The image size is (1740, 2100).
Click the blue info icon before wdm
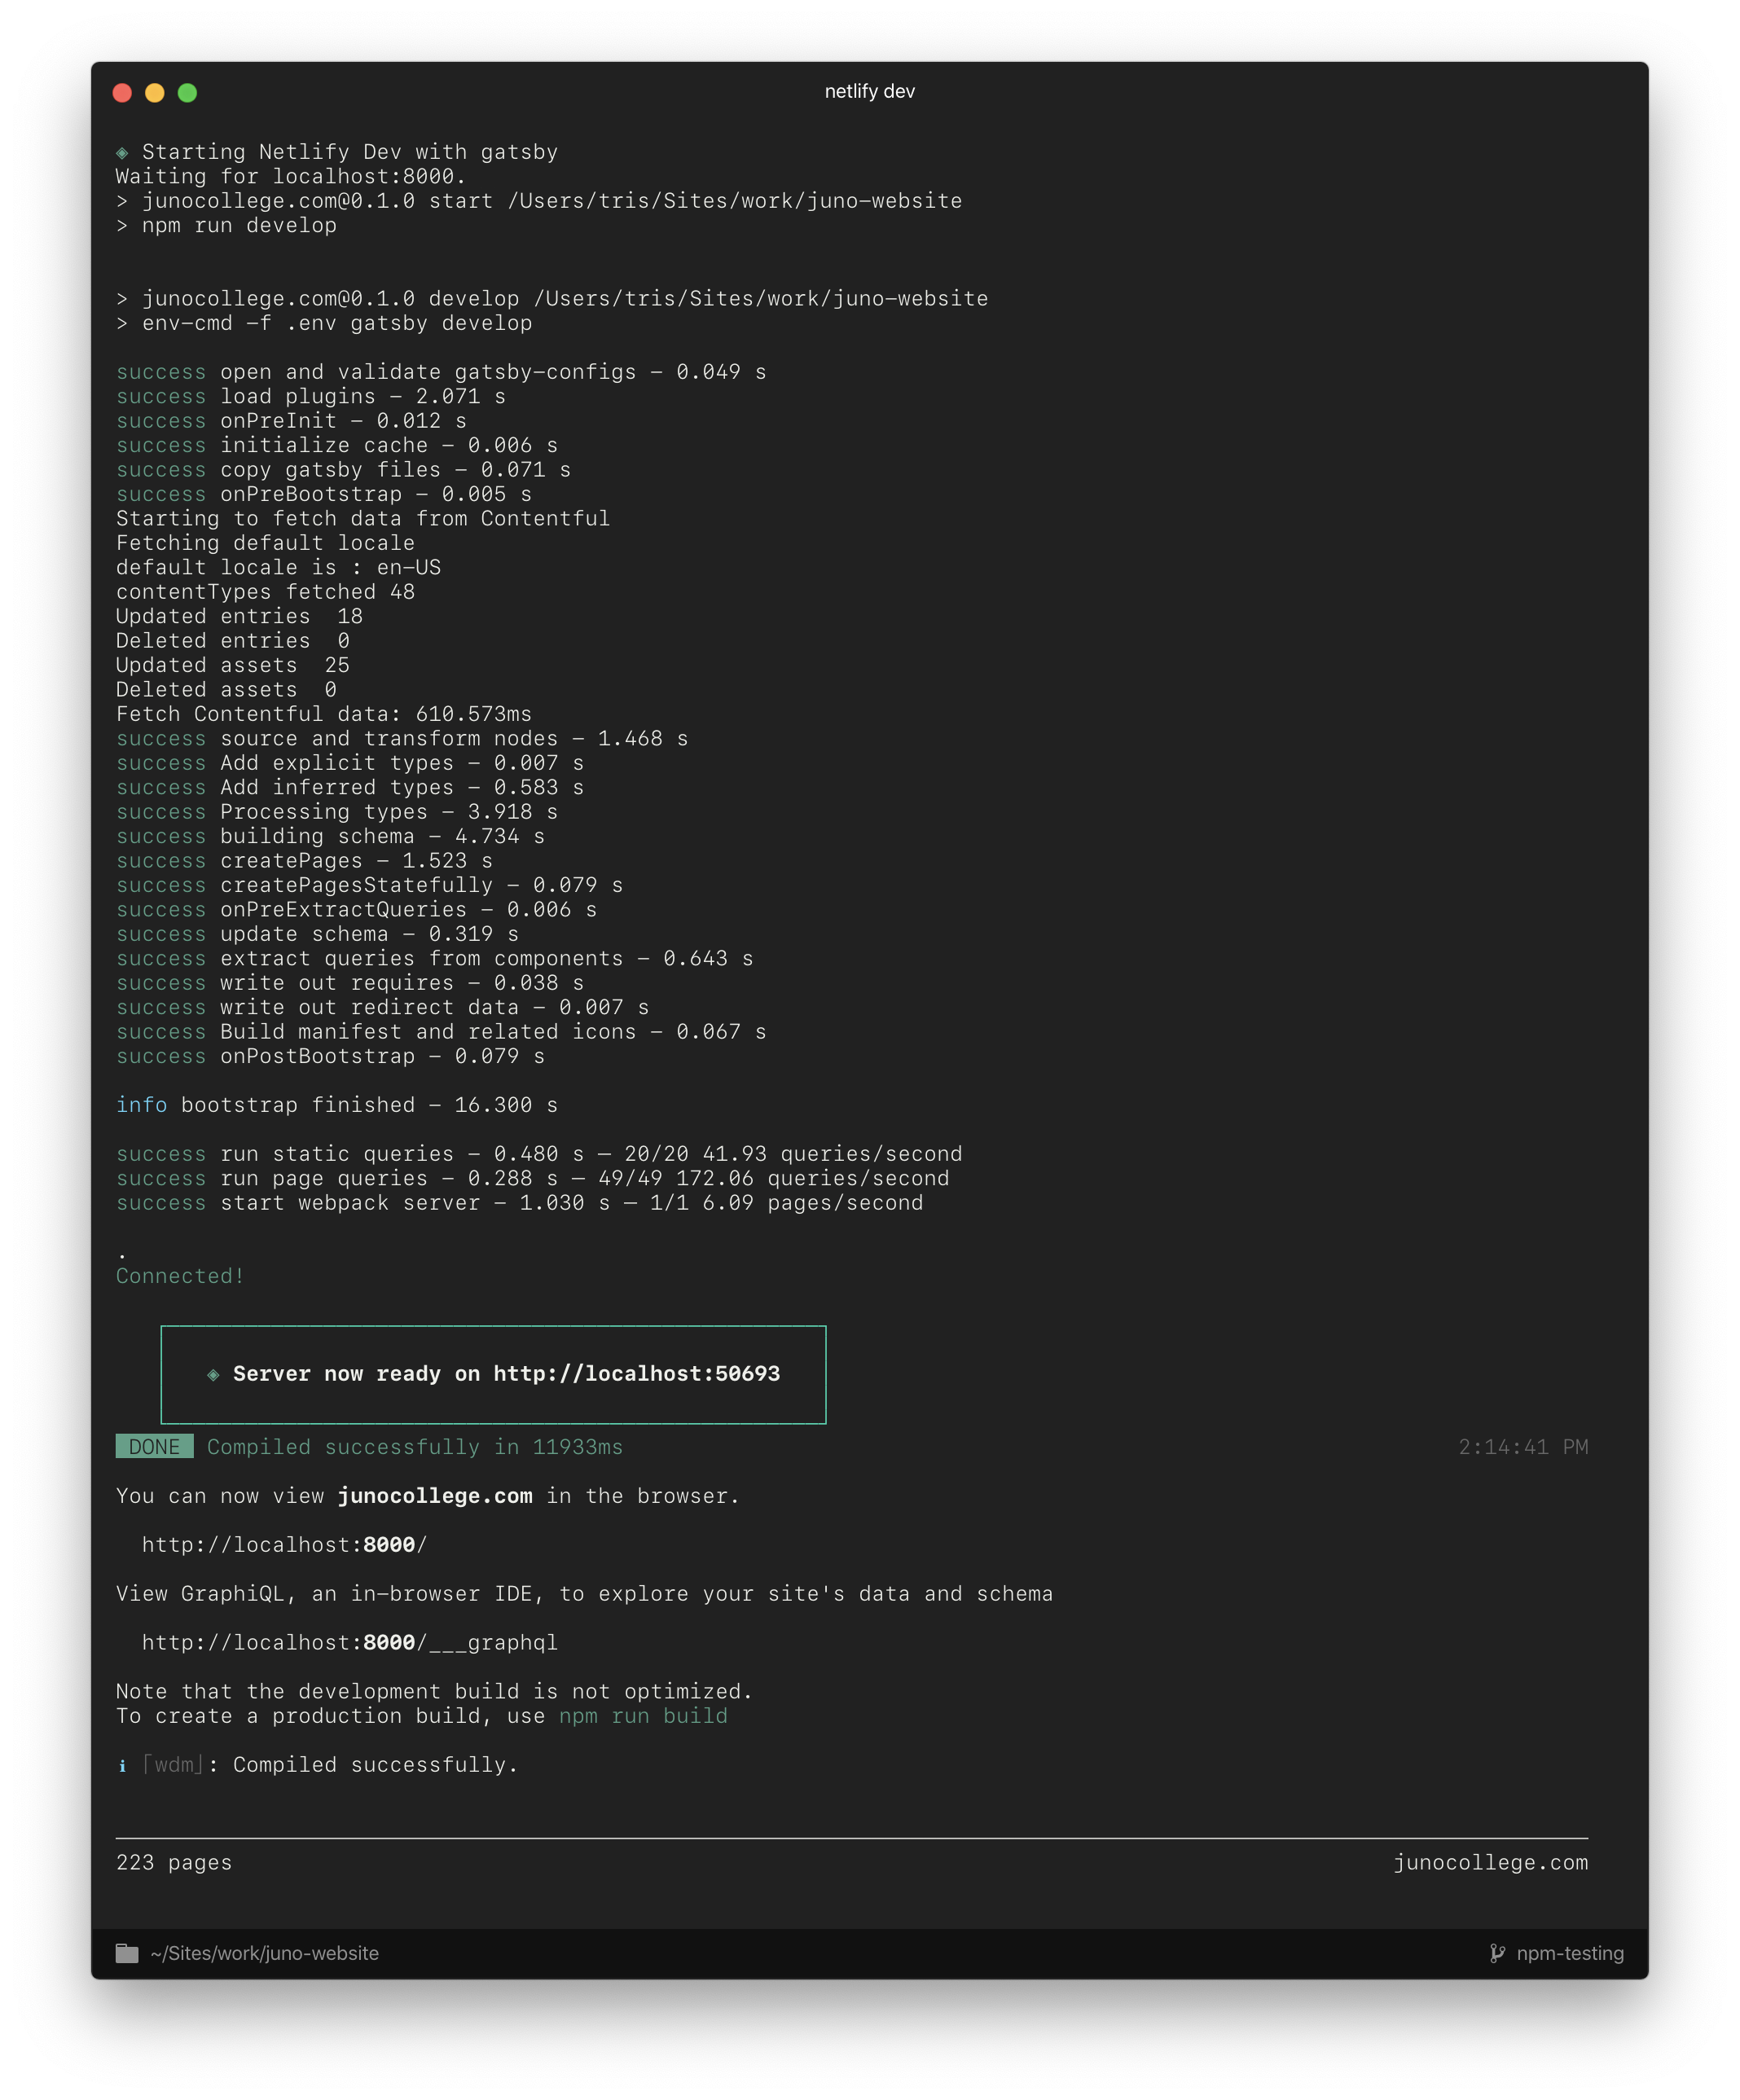pyautogui.click(x=122, y=1766)
